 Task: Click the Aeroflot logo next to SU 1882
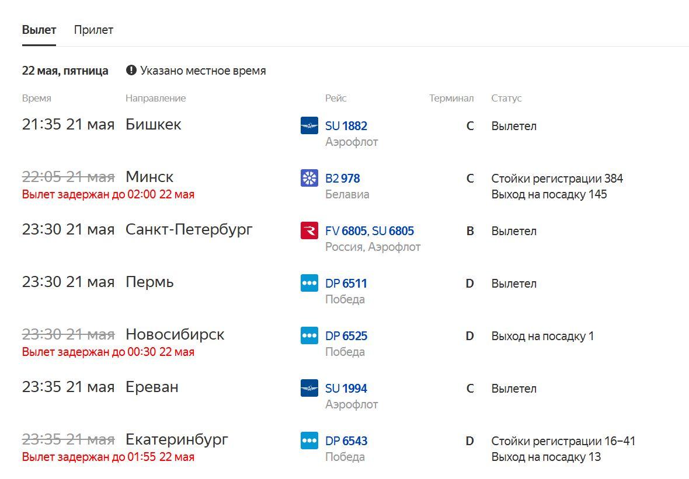pos(309,125)
